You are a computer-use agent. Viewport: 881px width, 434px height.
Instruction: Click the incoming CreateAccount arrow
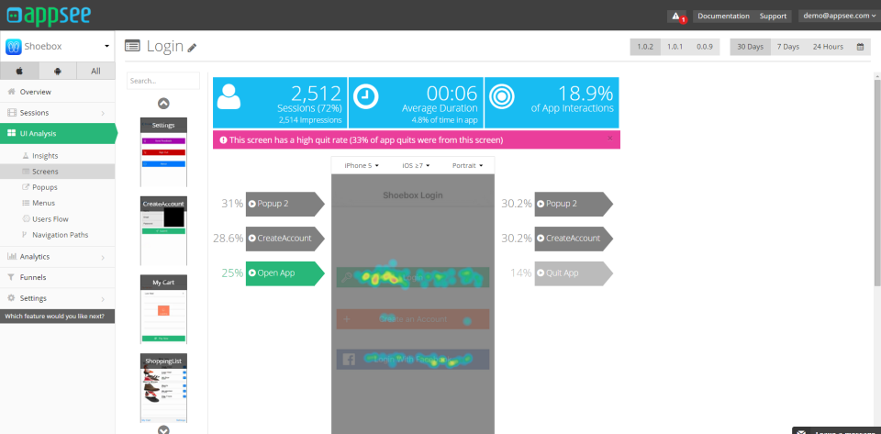[284, 238]
